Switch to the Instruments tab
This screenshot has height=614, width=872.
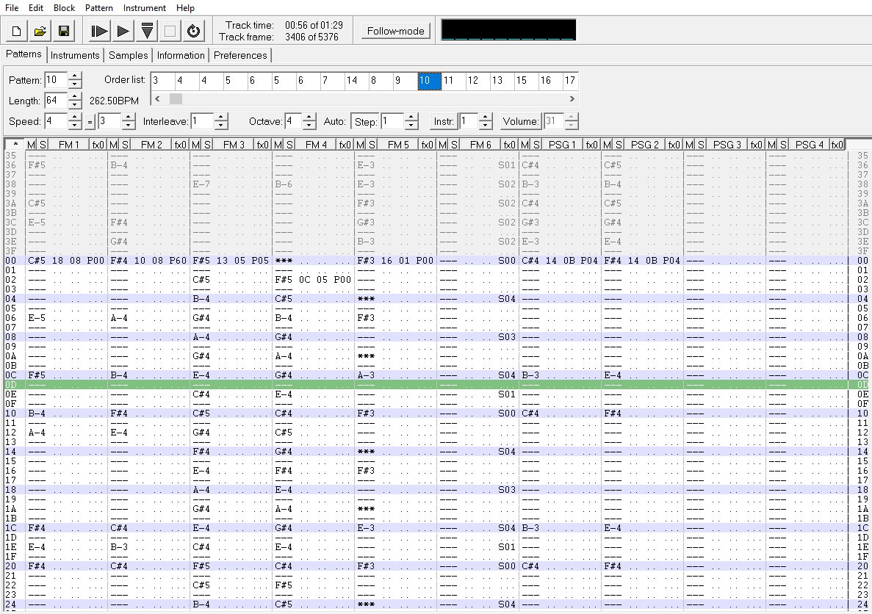[74, 55]
